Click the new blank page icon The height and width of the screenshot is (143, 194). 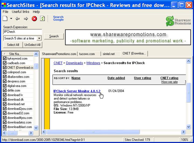coord(5,19)
